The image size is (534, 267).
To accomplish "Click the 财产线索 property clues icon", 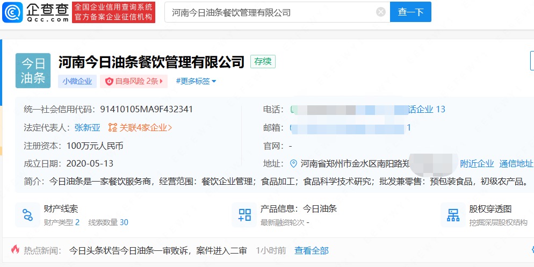I will 27,215.
